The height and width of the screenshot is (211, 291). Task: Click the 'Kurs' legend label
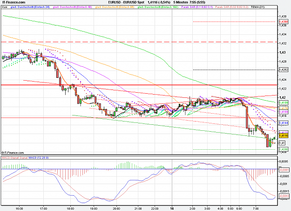(x=4, y=7)
